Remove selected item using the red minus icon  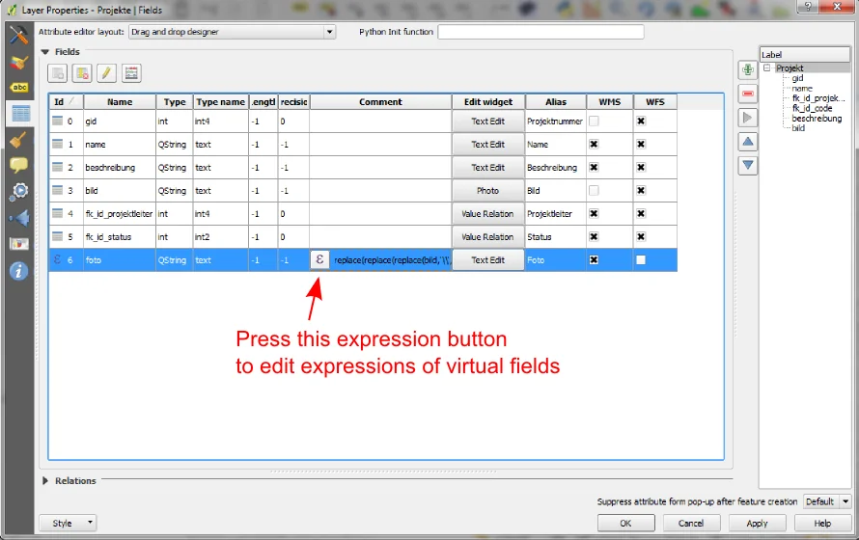(748, 94)
